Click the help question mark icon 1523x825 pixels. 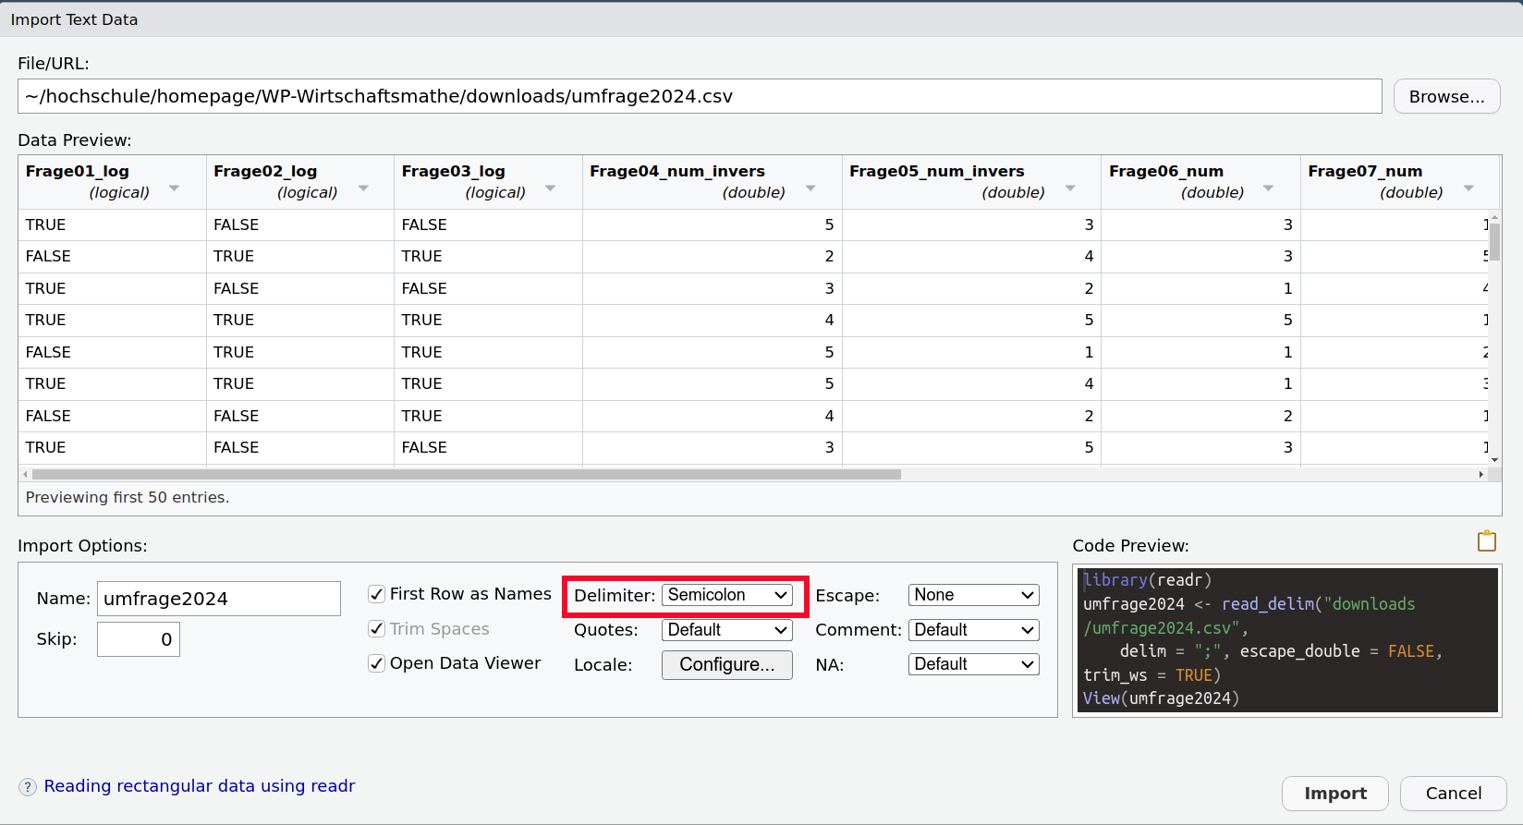pyautogui.click(x=28, y=787)
